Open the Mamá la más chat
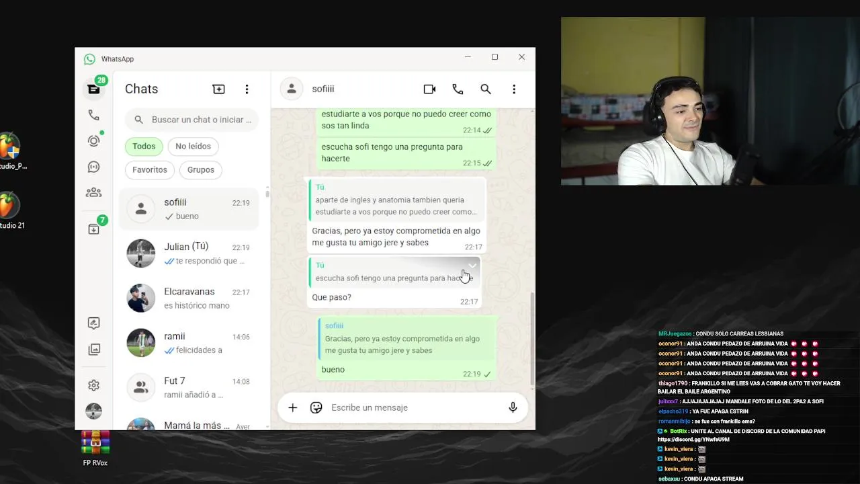Screen dimensions: 860x484 189,422
